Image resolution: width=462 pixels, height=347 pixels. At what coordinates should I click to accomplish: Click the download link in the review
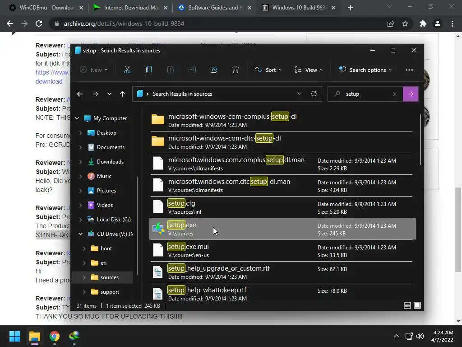pyautogui.click(x=49, y=81)
